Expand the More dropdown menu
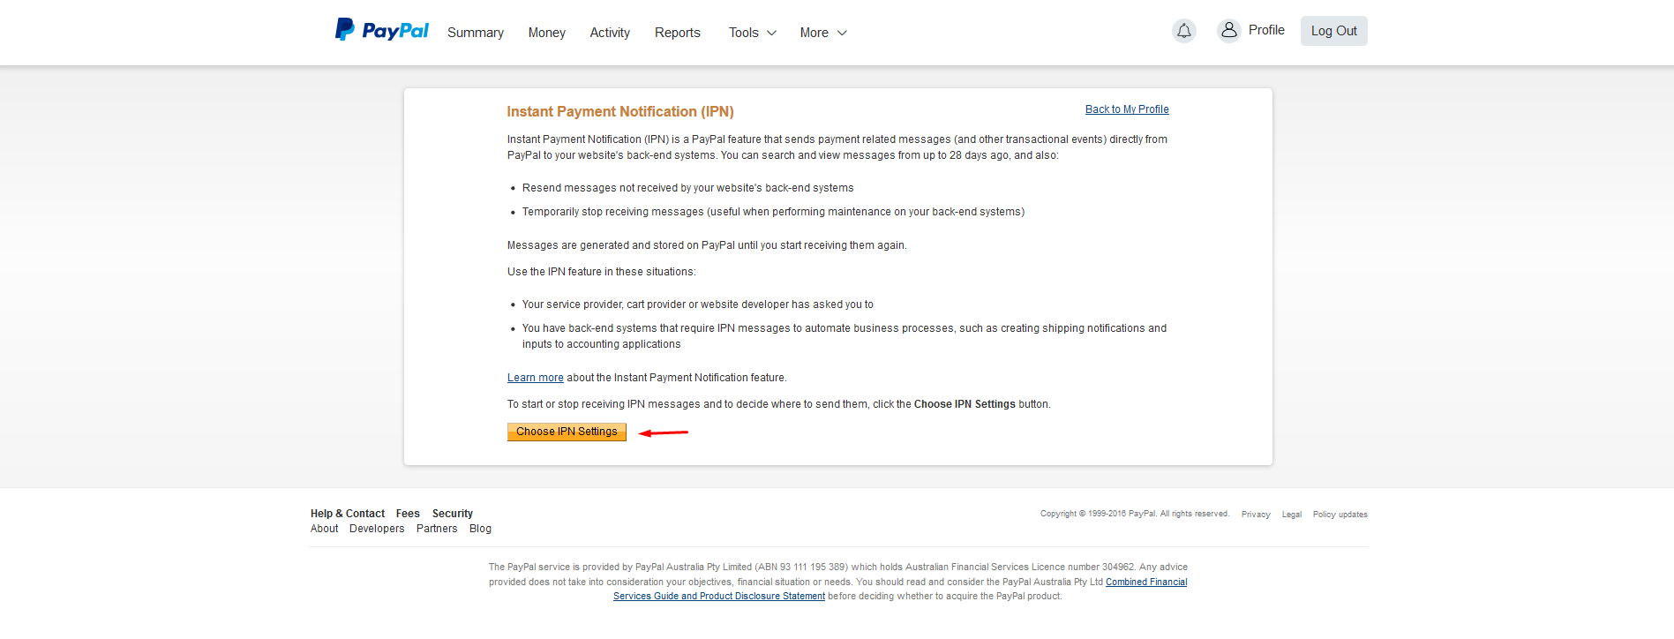The width and height of the screenshot is (1674, 639). coord(823,33)
